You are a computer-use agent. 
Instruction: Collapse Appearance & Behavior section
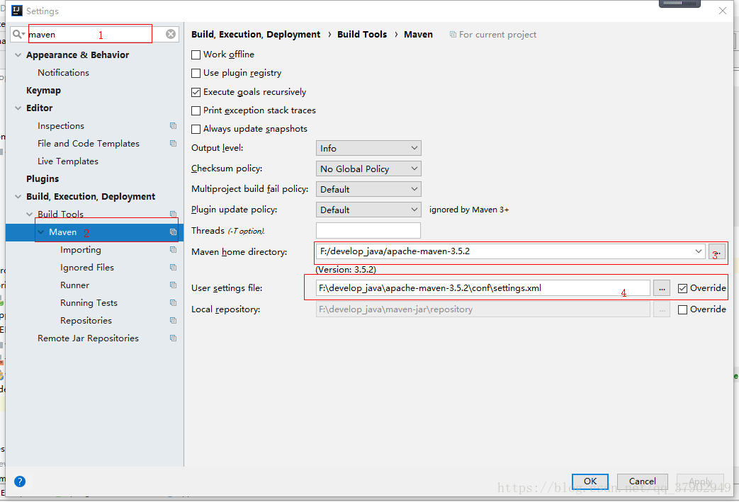pos(18,55)
